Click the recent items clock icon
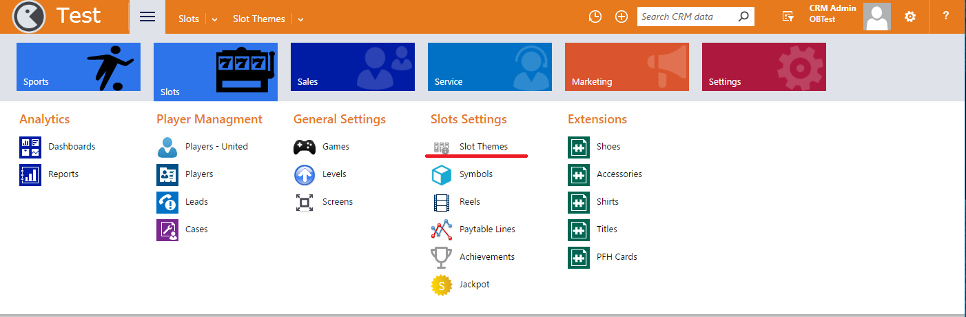The height and width of the screenshot is (317, 966). 595,17
